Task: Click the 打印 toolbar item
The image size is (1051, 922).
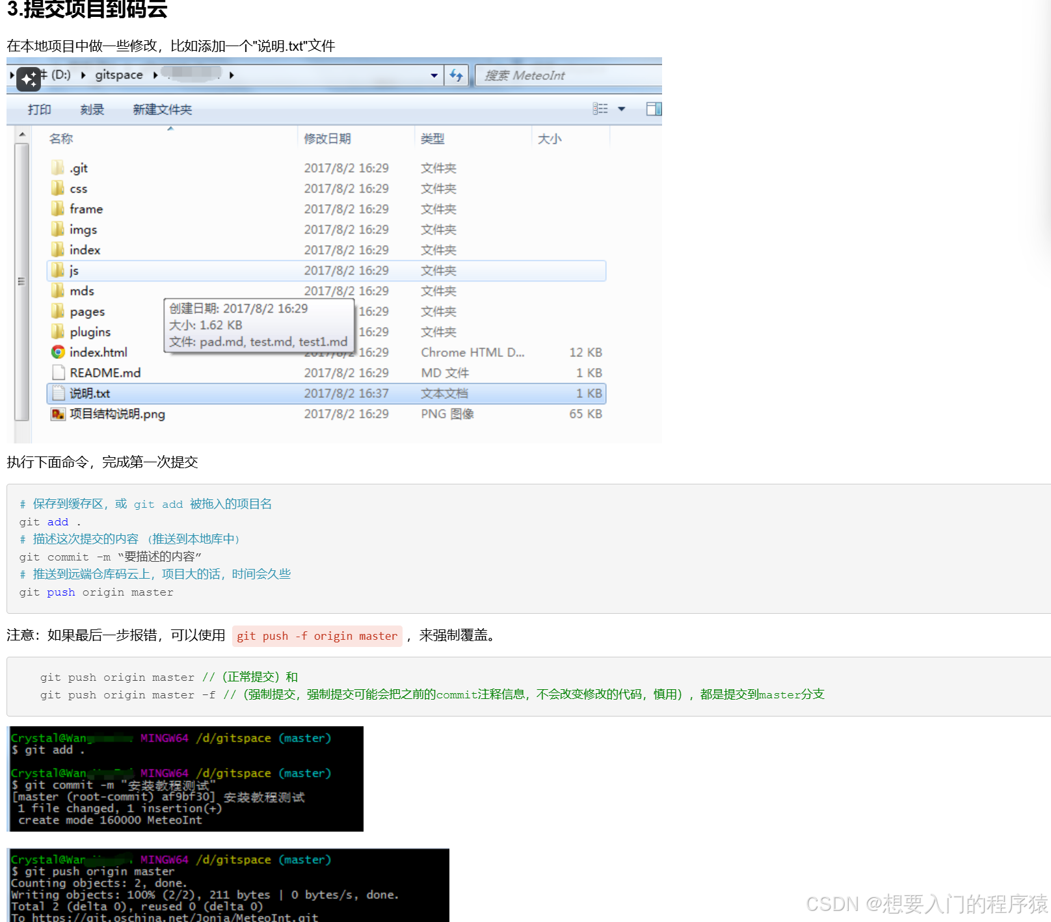Action: coord(39,109)
